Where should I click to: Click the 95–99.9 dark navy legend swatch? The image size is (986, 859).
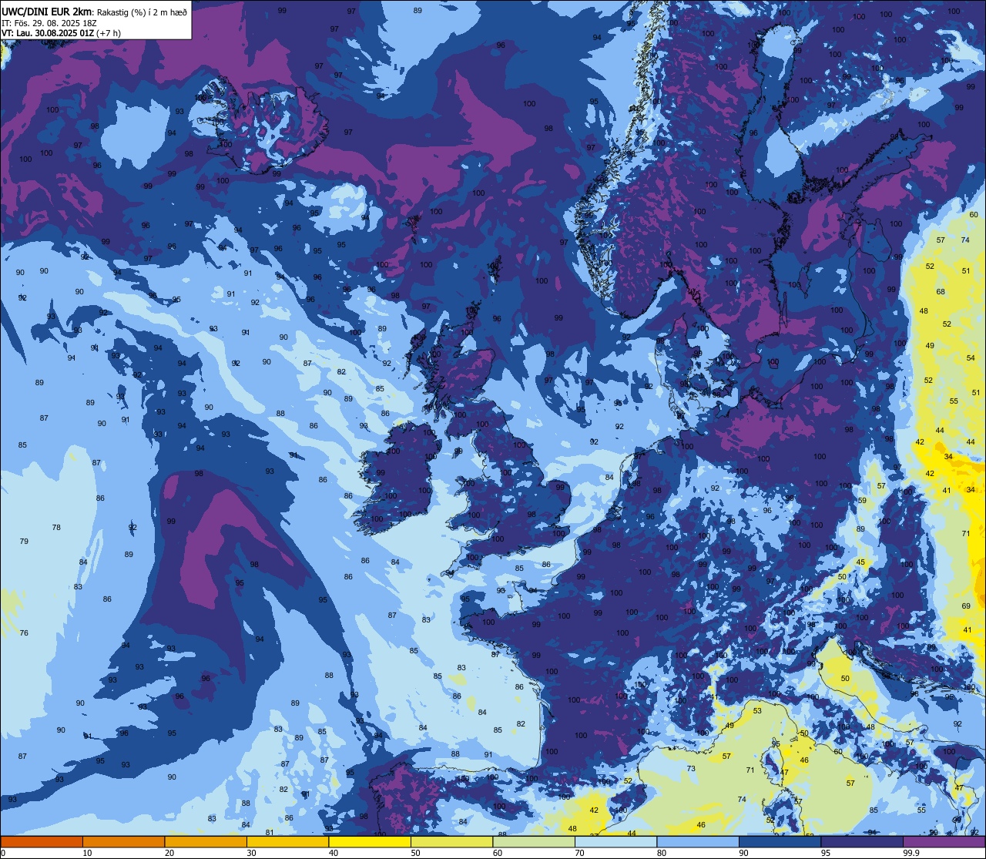[x=862, y=841]
